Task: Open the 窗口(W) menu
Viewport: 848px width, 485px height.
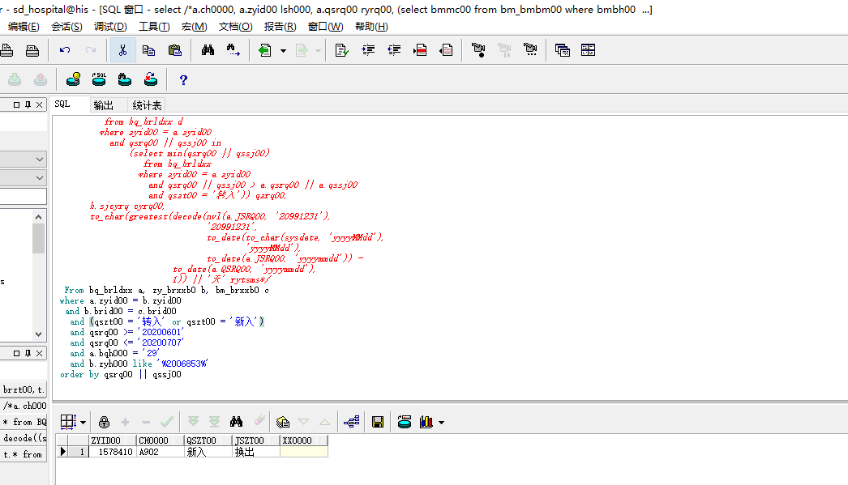Action: click(x=326, y=27)
